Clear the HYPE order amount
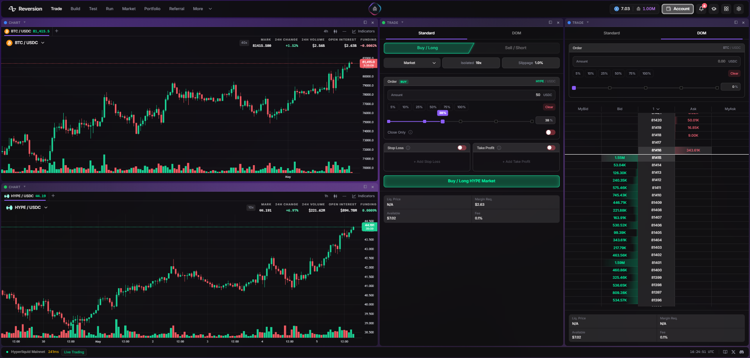 (x=549, y=107)
